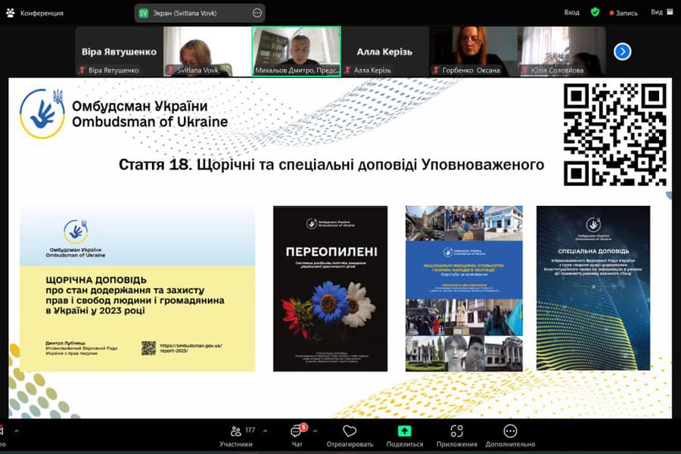The width and height of the screenshot is (681, 454).
Task: Expand the Chat options caret
Action: [316, 431]
